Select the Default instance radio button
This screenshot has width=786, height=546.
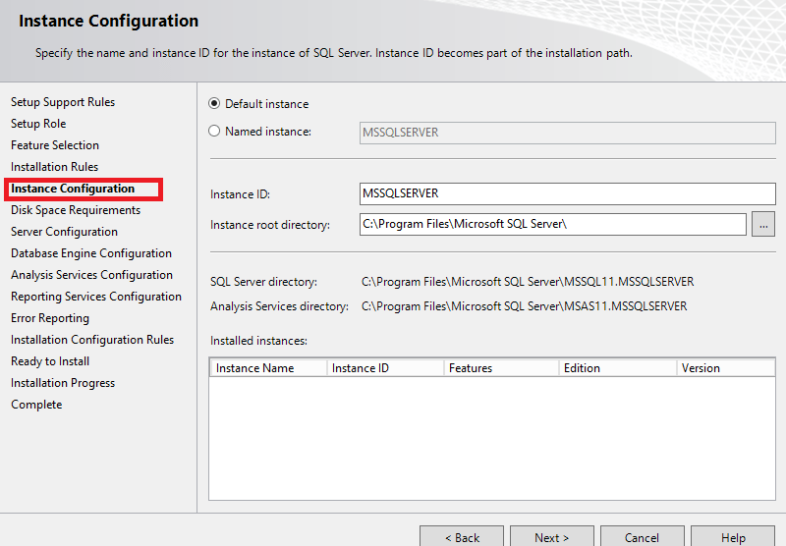pyautogui.click(x=215, y=104)
